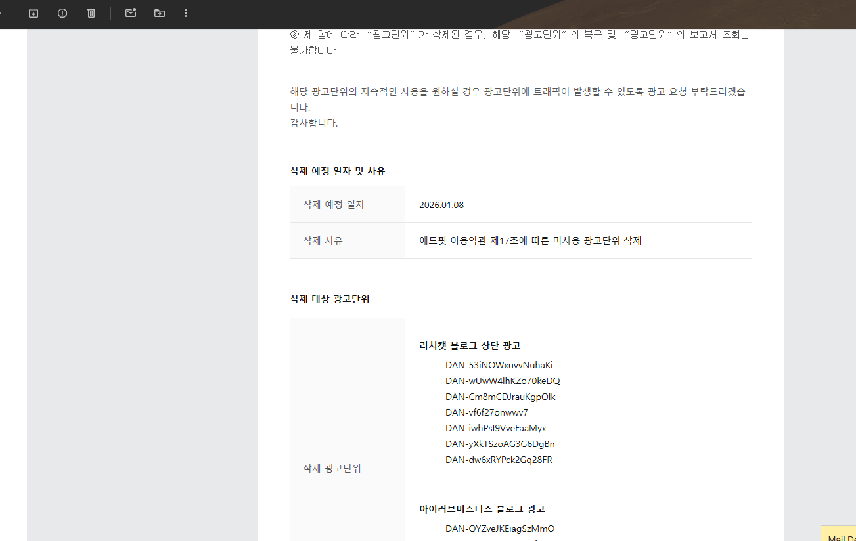Image resolution: width=856 pixels, height=541 pixels.
Task: Open the three-dot more options menu
Action: point(186,13)
